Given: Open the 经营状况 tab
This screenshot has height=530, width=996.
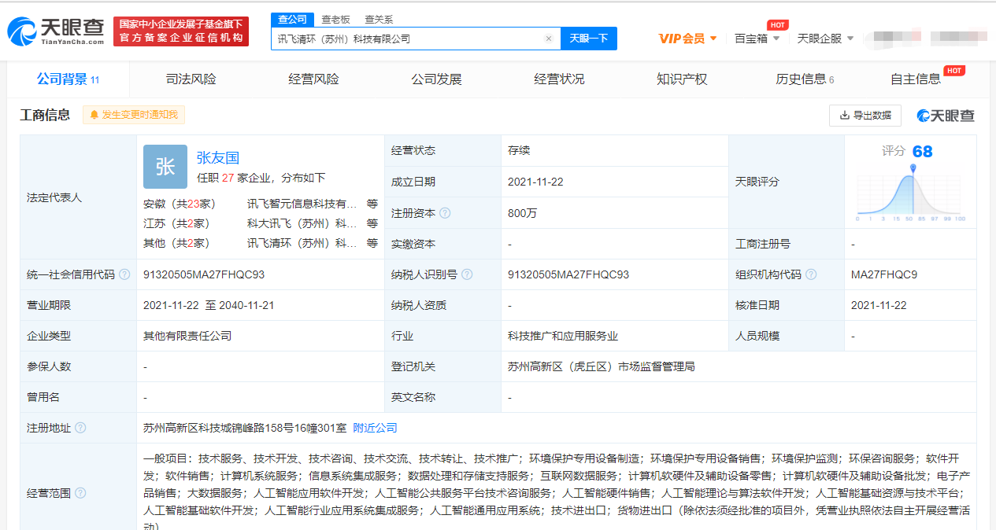Looking at the screenshot, I should tap(559, 79).
